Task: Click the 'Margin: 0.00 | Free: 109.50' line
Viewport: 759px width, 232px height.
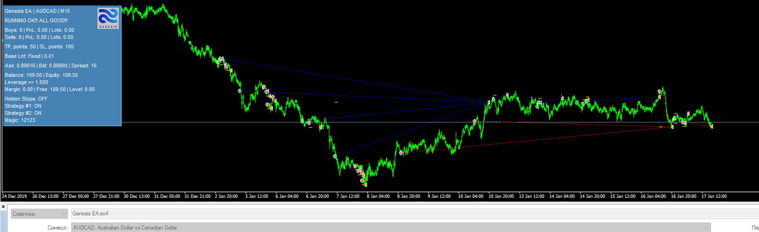Action: coord(49,90)
